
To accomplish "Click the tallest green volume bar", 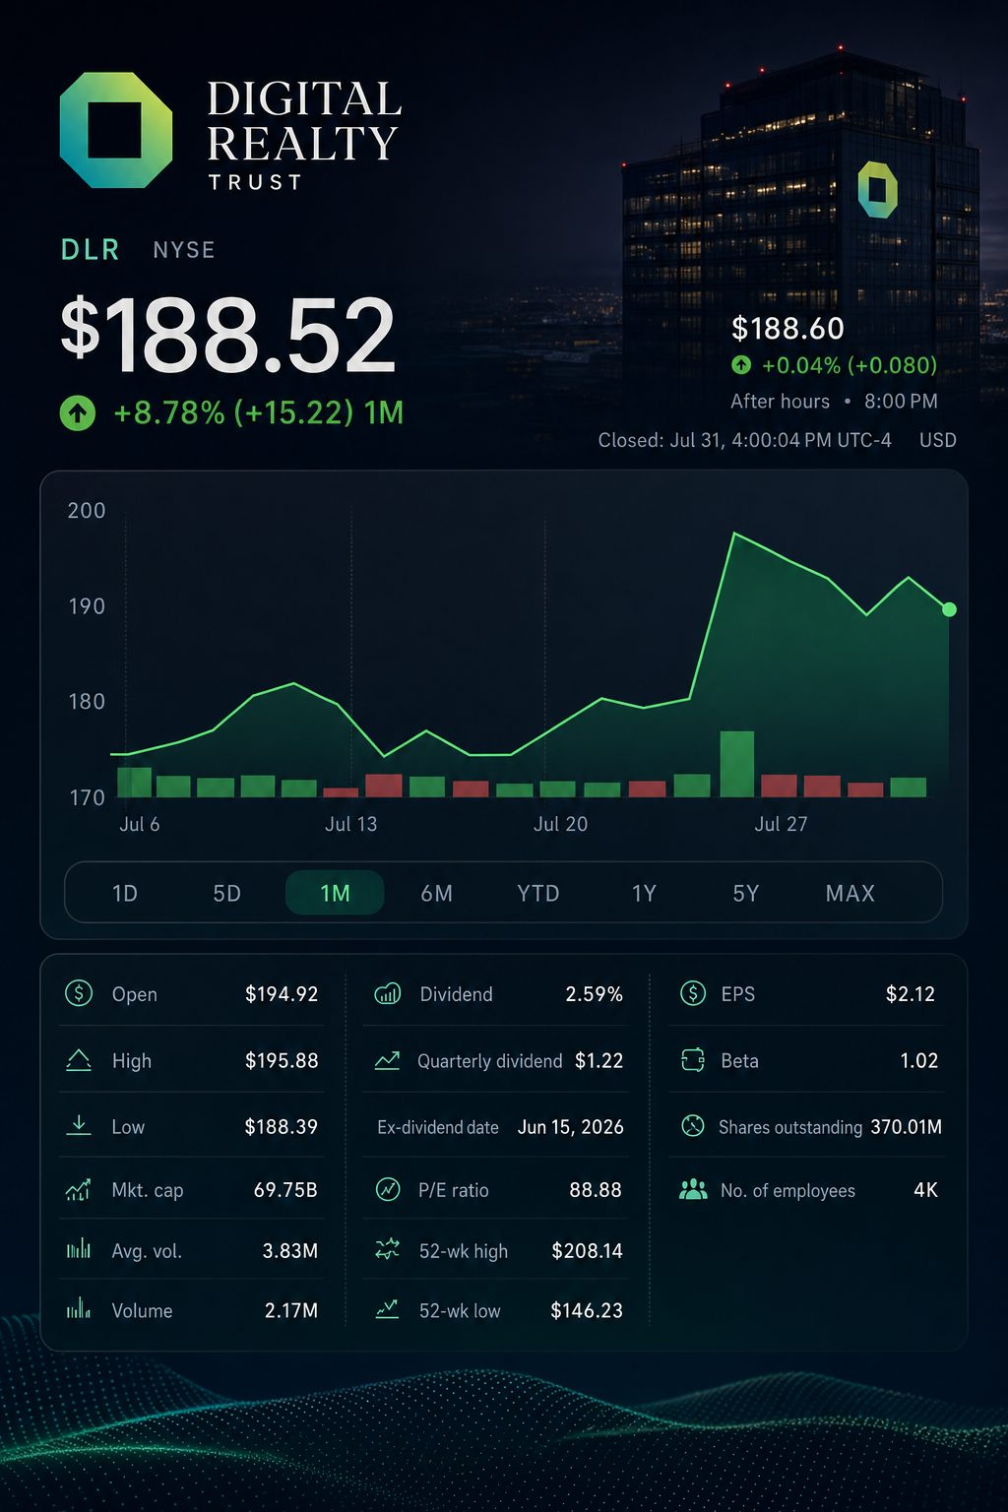I will pos(737,764).
